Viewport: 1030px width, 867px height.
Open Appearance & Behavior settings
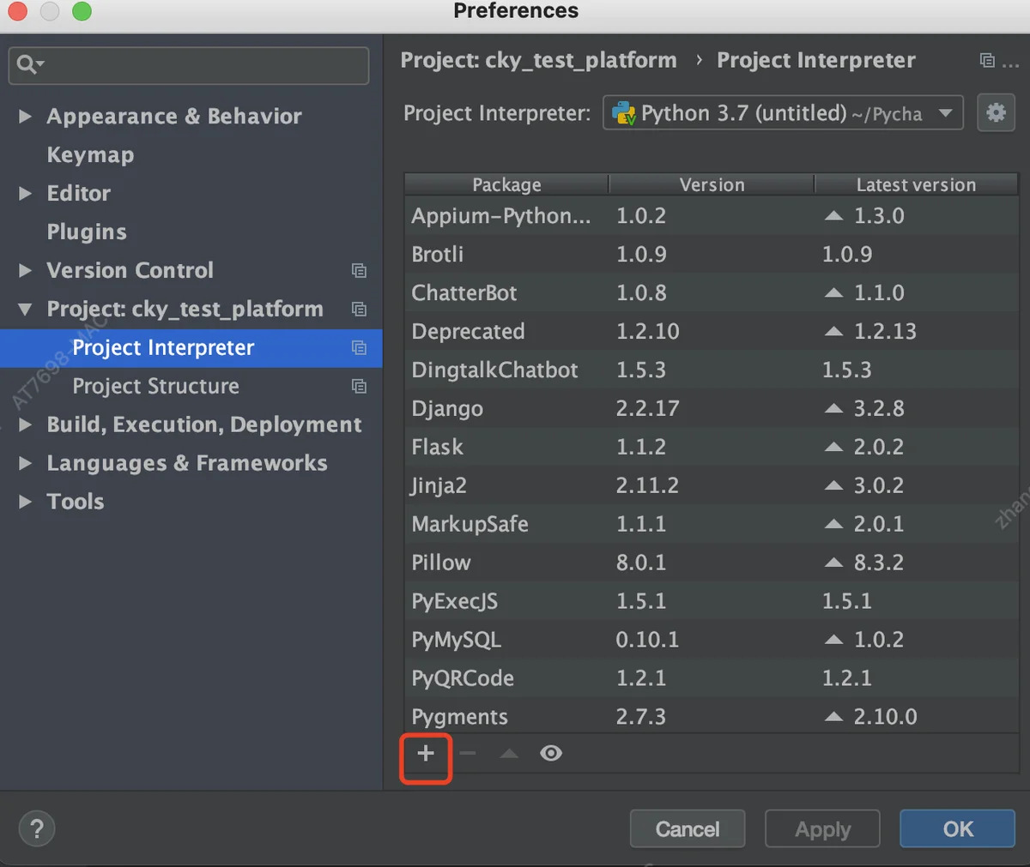[174, 117]
